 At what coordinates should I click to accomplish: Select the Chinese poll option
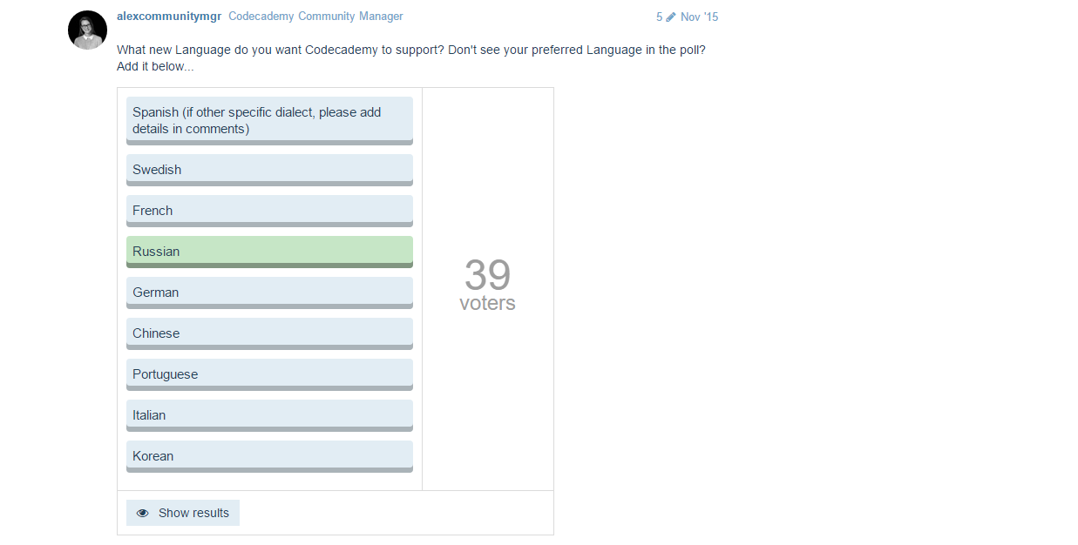269,333
